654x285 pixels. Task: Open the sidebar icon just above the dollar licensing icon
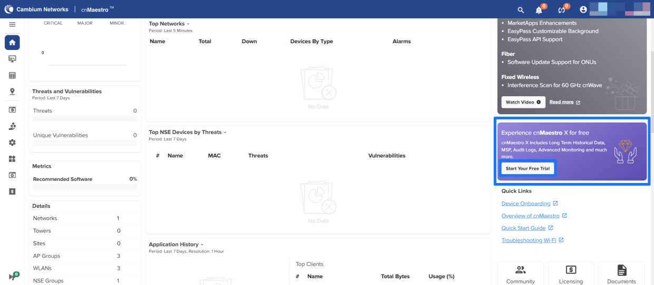coord(12,175)
